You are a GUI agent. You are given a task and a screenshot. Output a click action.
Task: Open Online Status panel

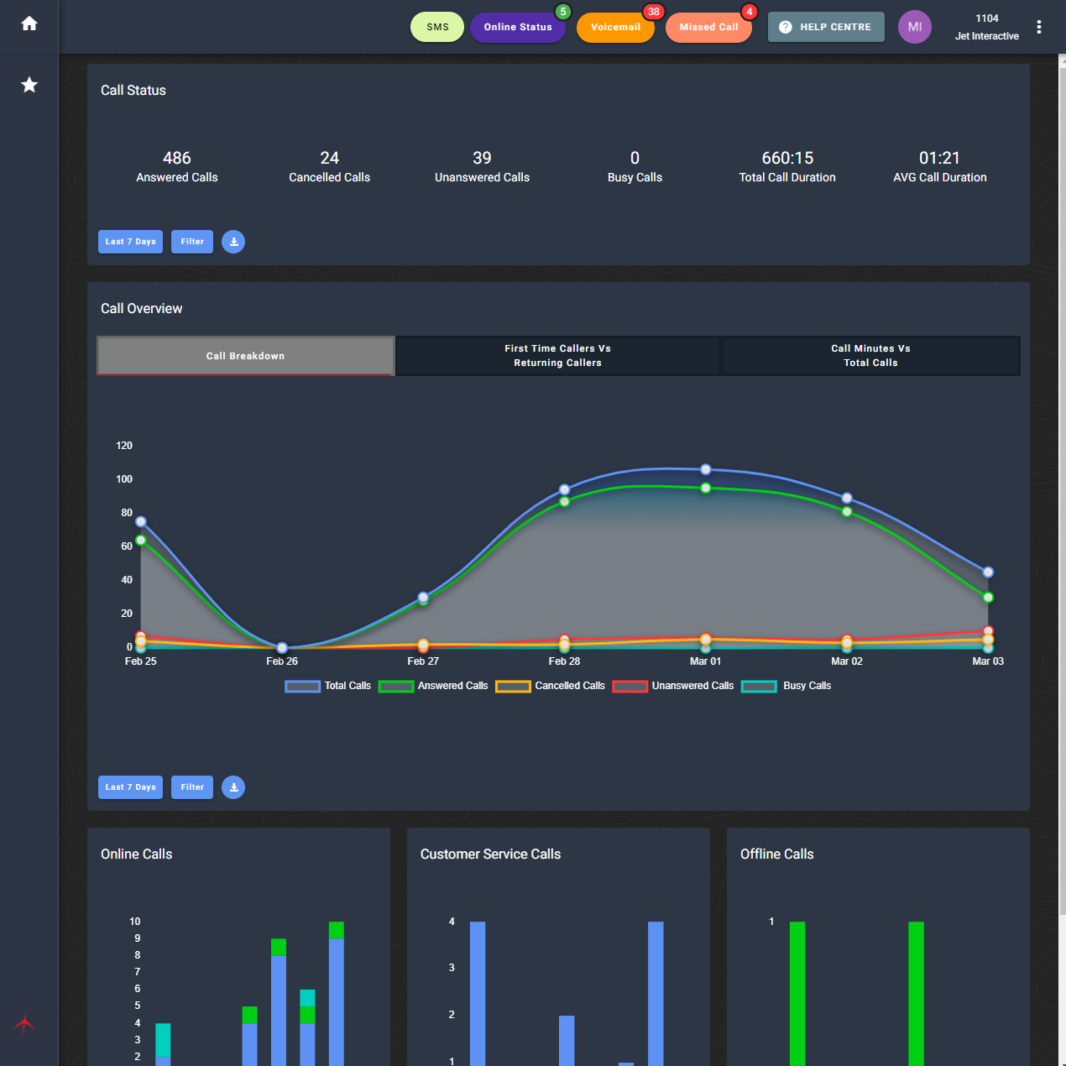518,27
